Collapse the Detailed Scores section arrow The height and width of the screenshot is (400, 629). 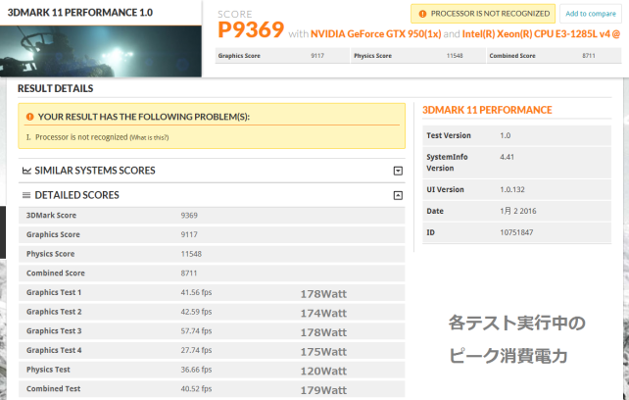(x=398, y=195)
